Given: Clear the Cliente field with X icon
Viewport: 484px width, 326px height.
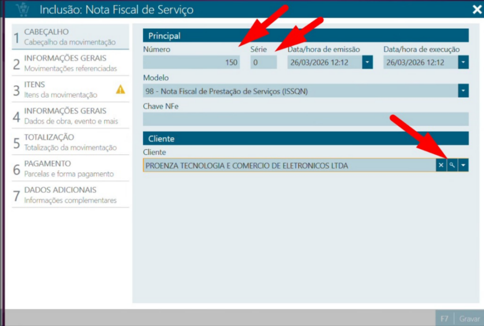Looking at the screenshot, I should pos(441,165).
